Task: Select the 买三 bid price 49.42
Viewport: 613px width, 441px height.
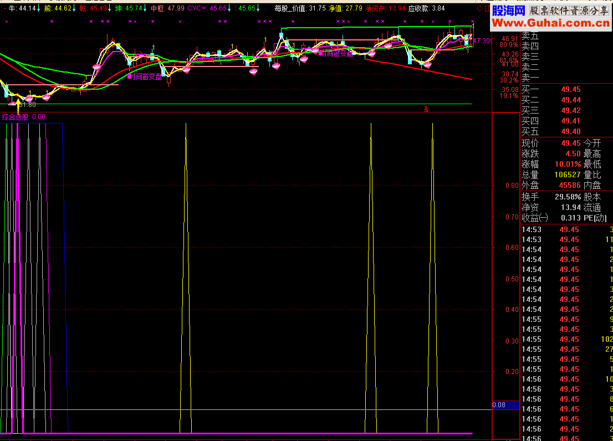Action: [571, 111]
